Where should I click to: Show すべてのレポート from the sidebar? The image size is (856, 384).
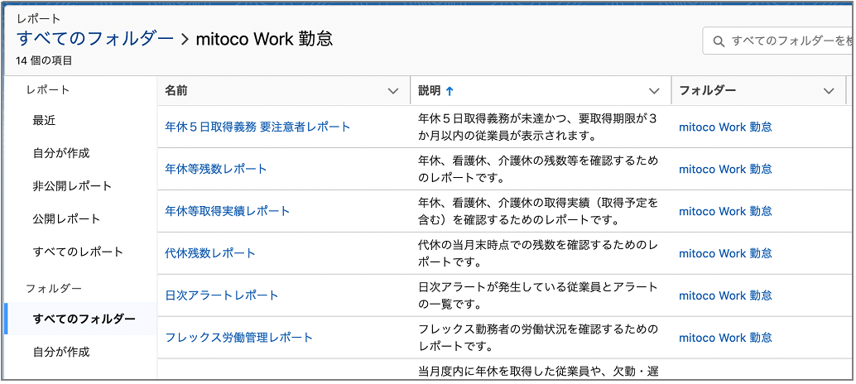click(x=78, y=252)
